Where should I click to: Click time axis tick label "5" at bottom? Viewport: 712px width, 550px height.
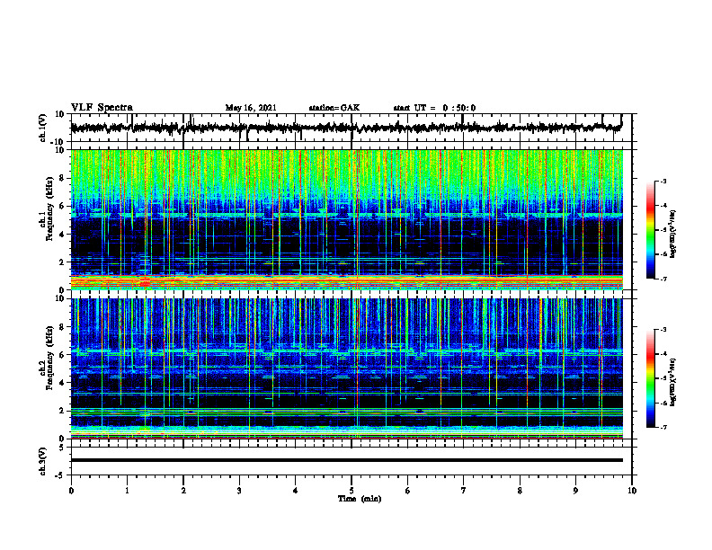coord(352,491)
